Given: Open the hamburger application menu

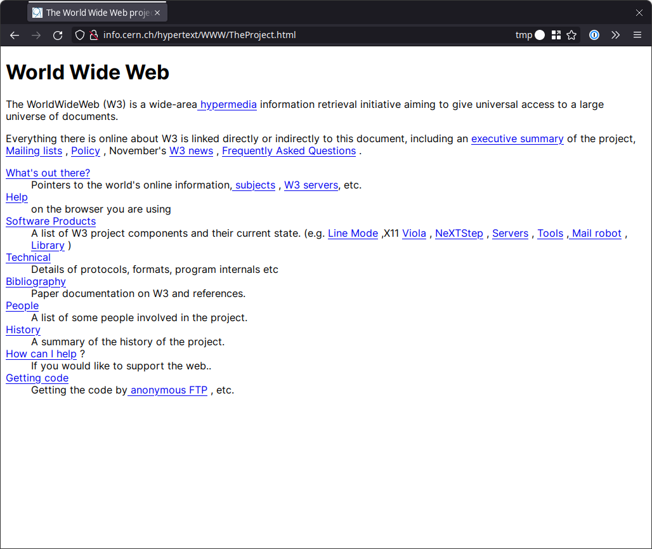Looking at the screenshot, I should pos(637,35).
